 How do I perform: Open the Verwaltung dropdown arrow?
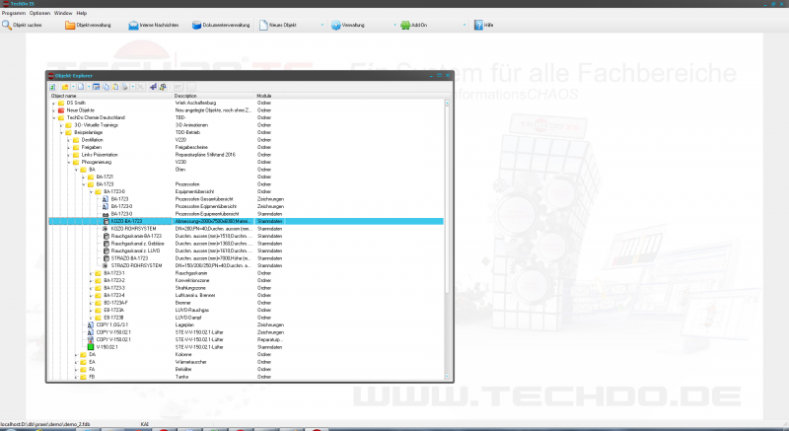click(394, 25)
